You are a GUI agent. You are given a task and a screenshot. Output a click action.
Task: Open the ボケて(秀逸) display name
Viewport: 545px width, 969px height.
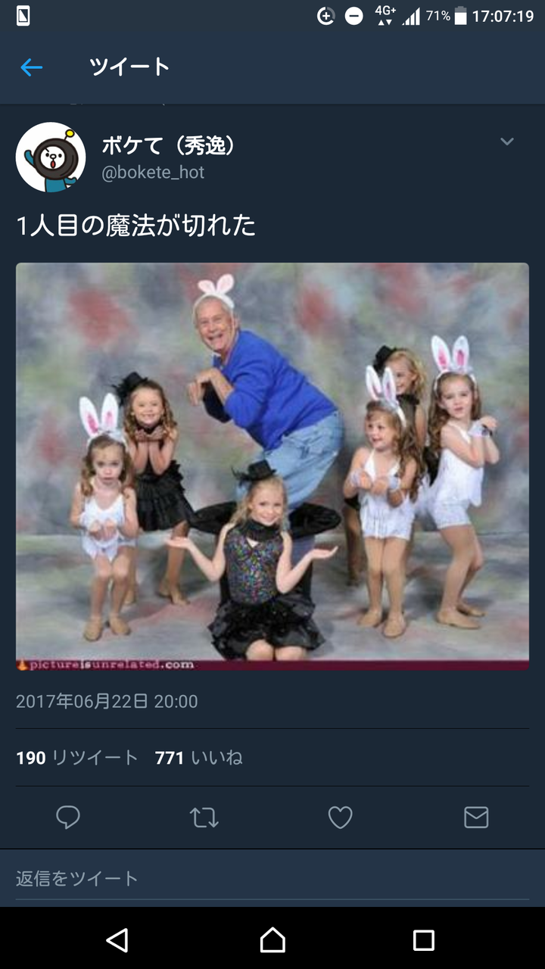pos(168,145)
